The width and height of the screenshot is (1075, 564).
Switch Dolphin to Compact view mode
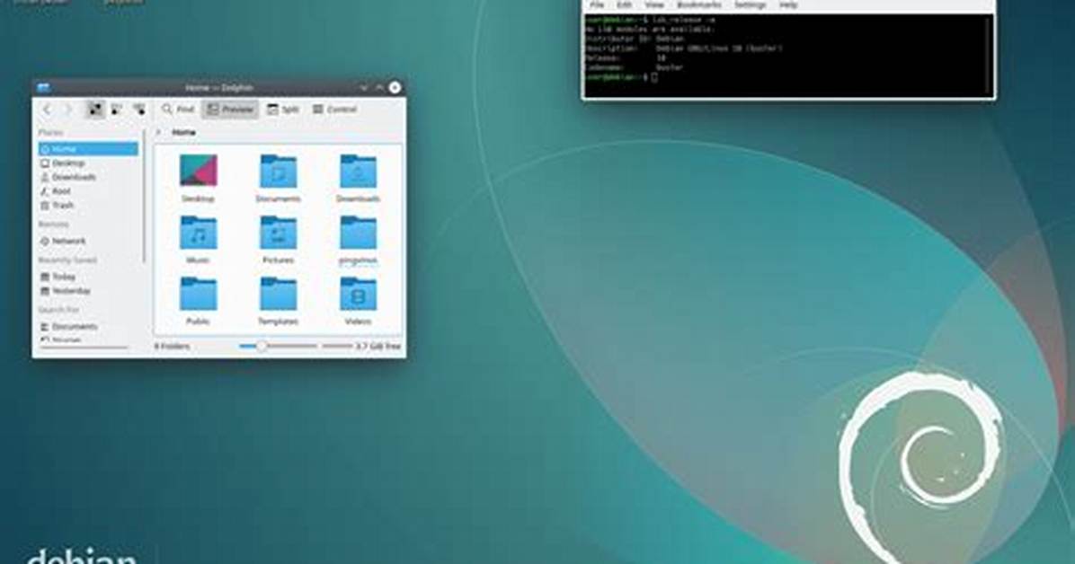[x=117, y=109]
